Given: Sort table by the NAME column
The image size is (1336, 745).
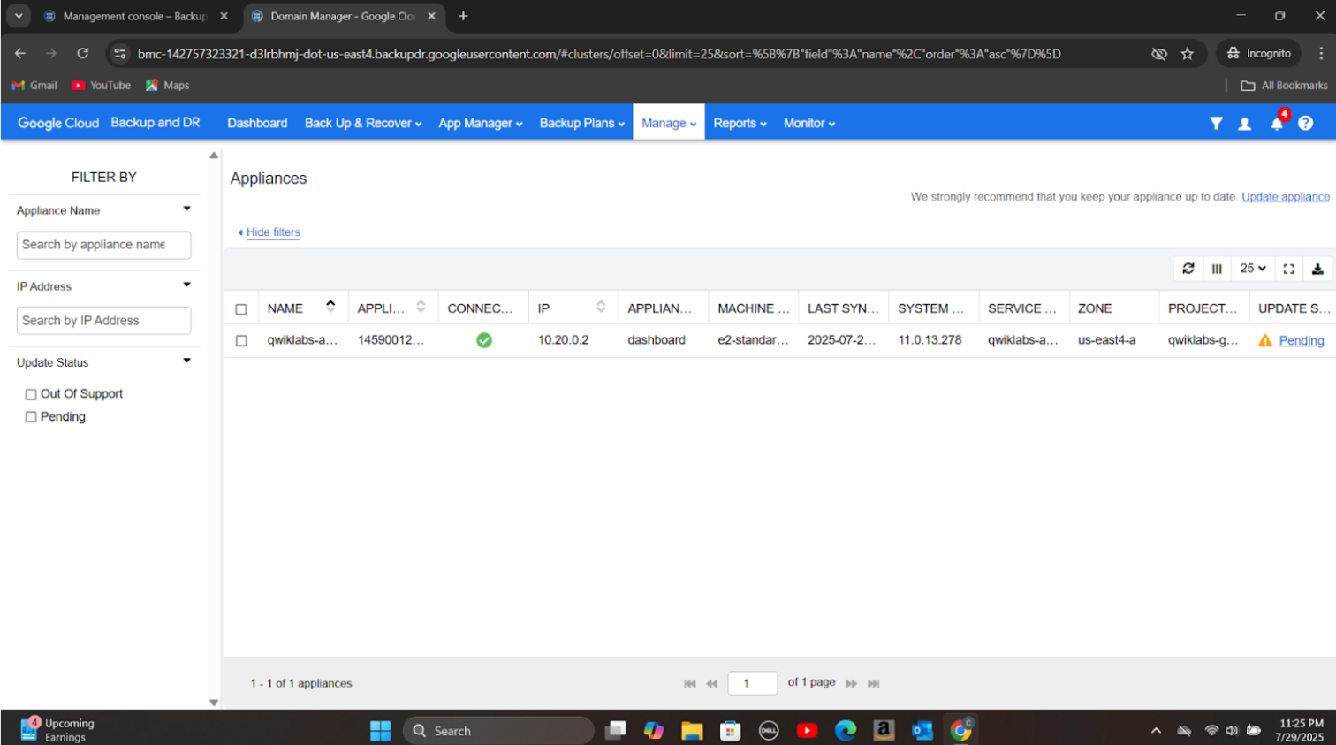Looking at the screenshot, I should tap(285, 308).
